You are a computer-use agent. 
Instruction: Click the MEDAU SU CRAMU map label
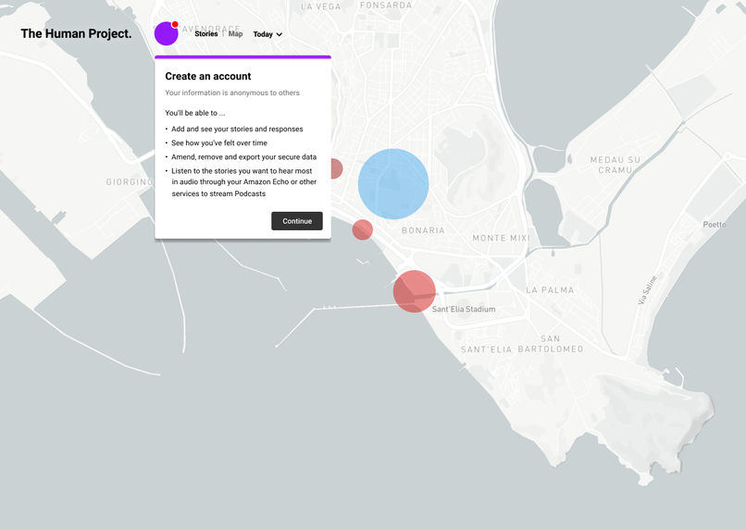(x=615, y=165)
